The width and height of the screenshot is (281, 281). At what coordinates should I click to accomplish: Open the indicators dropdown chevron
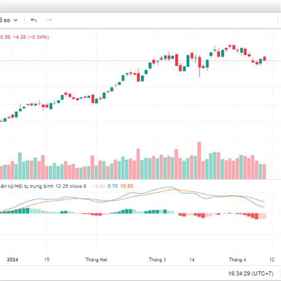(x=16, y=20)
